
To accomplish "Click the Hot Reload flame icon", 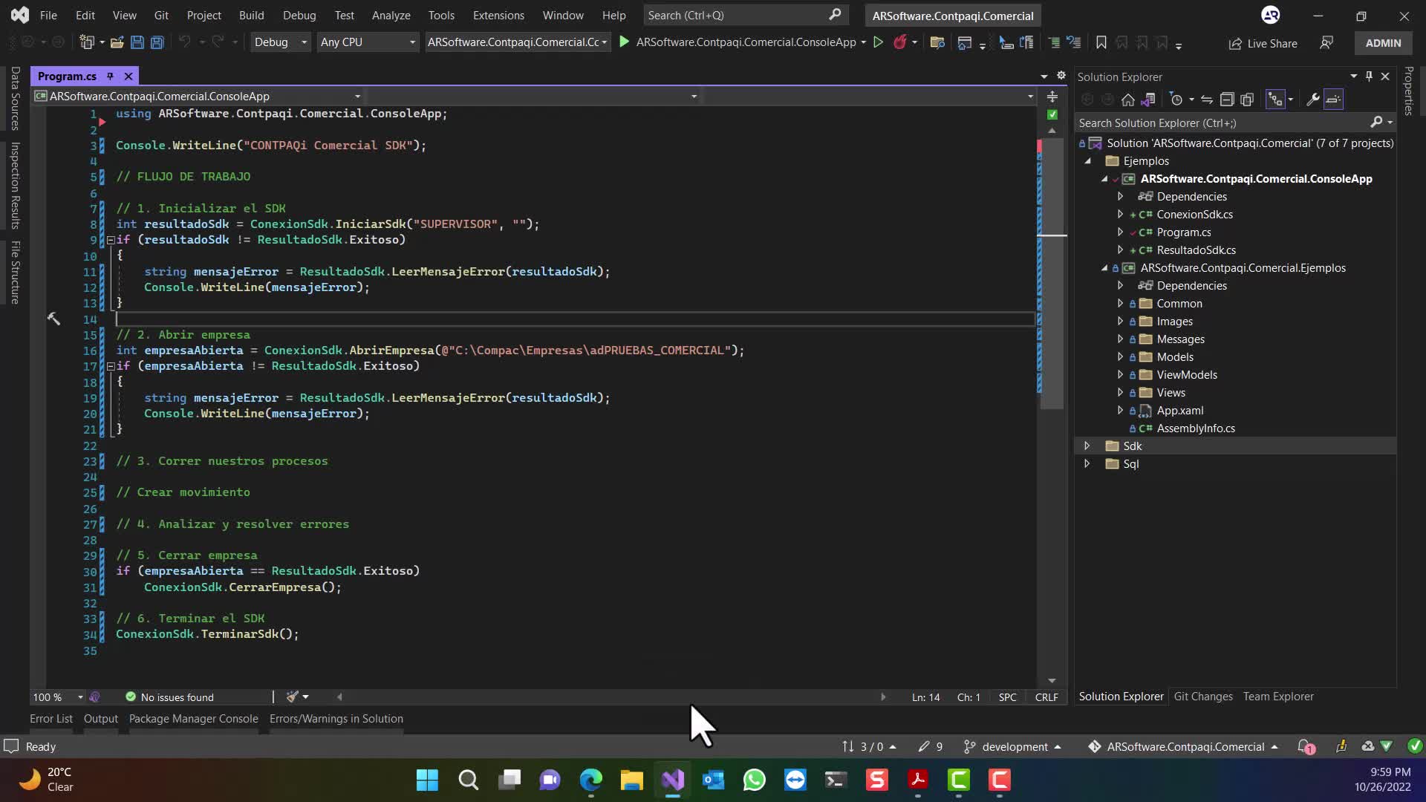I will 899,42.
